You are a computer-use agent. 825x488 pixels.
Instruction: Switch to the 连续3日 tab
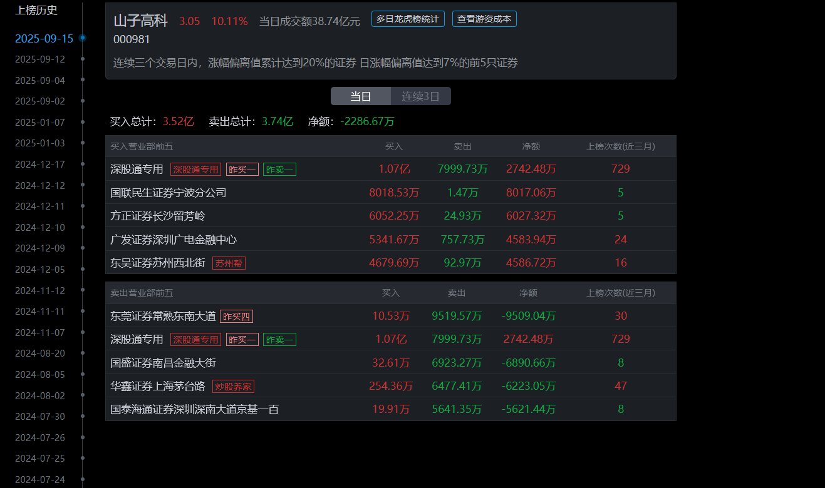coord(421,96)
